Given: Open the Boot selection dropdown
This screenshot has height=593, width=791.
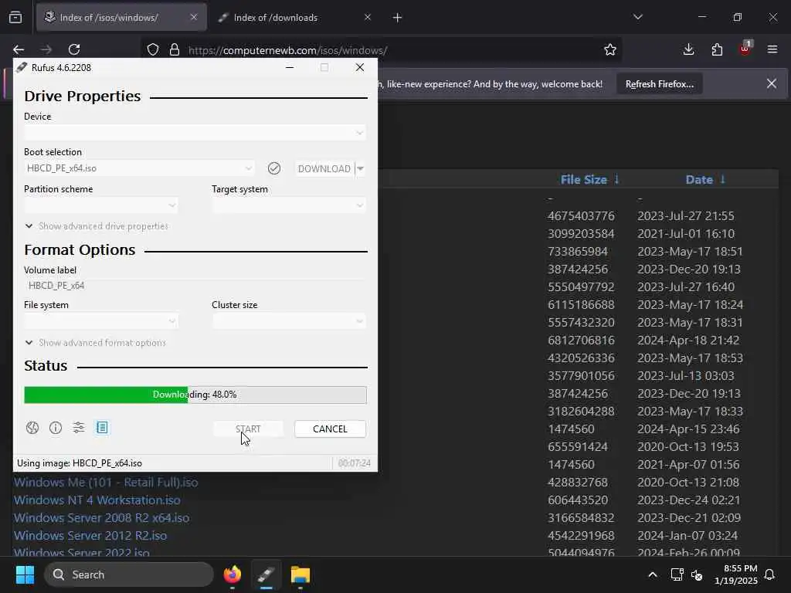Looking at the screenshot, I should pos(139,168).
